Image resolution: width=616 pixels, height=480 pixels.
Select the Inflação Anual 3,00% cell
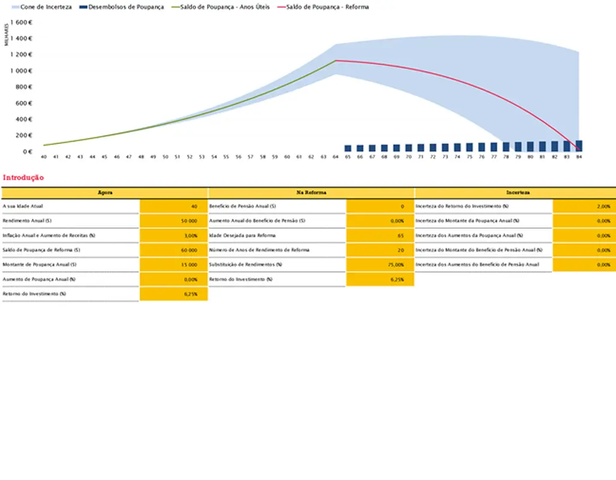click(173, 236)
